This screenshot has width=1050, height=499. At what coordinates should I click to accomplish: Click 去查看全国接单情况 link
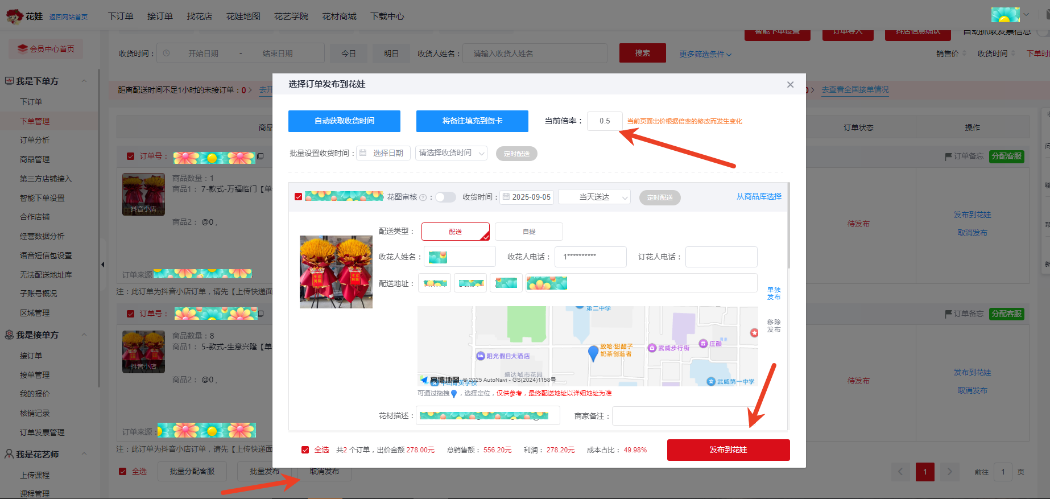[x=855, y=90]
